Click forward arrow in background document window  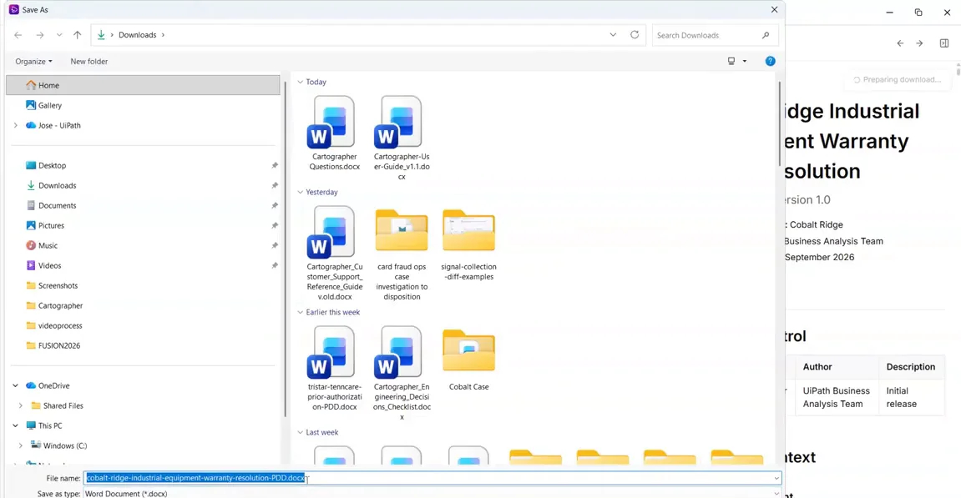(x=919, y=43)
